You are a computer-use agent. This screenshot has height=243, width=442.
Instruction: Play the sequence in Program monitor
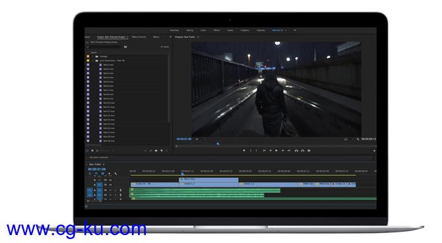[x=276, y=151]
